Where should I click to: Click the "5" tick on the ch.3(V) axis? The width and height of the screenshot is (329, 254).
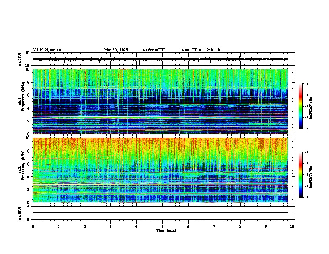coord(29,206)
